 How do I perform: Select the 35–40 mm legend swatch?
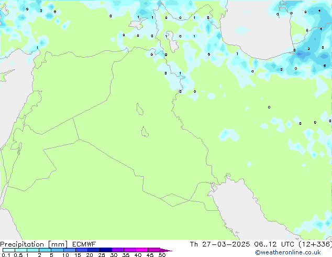130,250
